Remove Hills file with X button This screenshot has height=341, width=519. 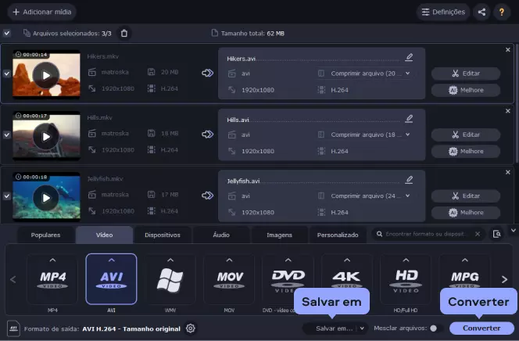coord(508,111)
